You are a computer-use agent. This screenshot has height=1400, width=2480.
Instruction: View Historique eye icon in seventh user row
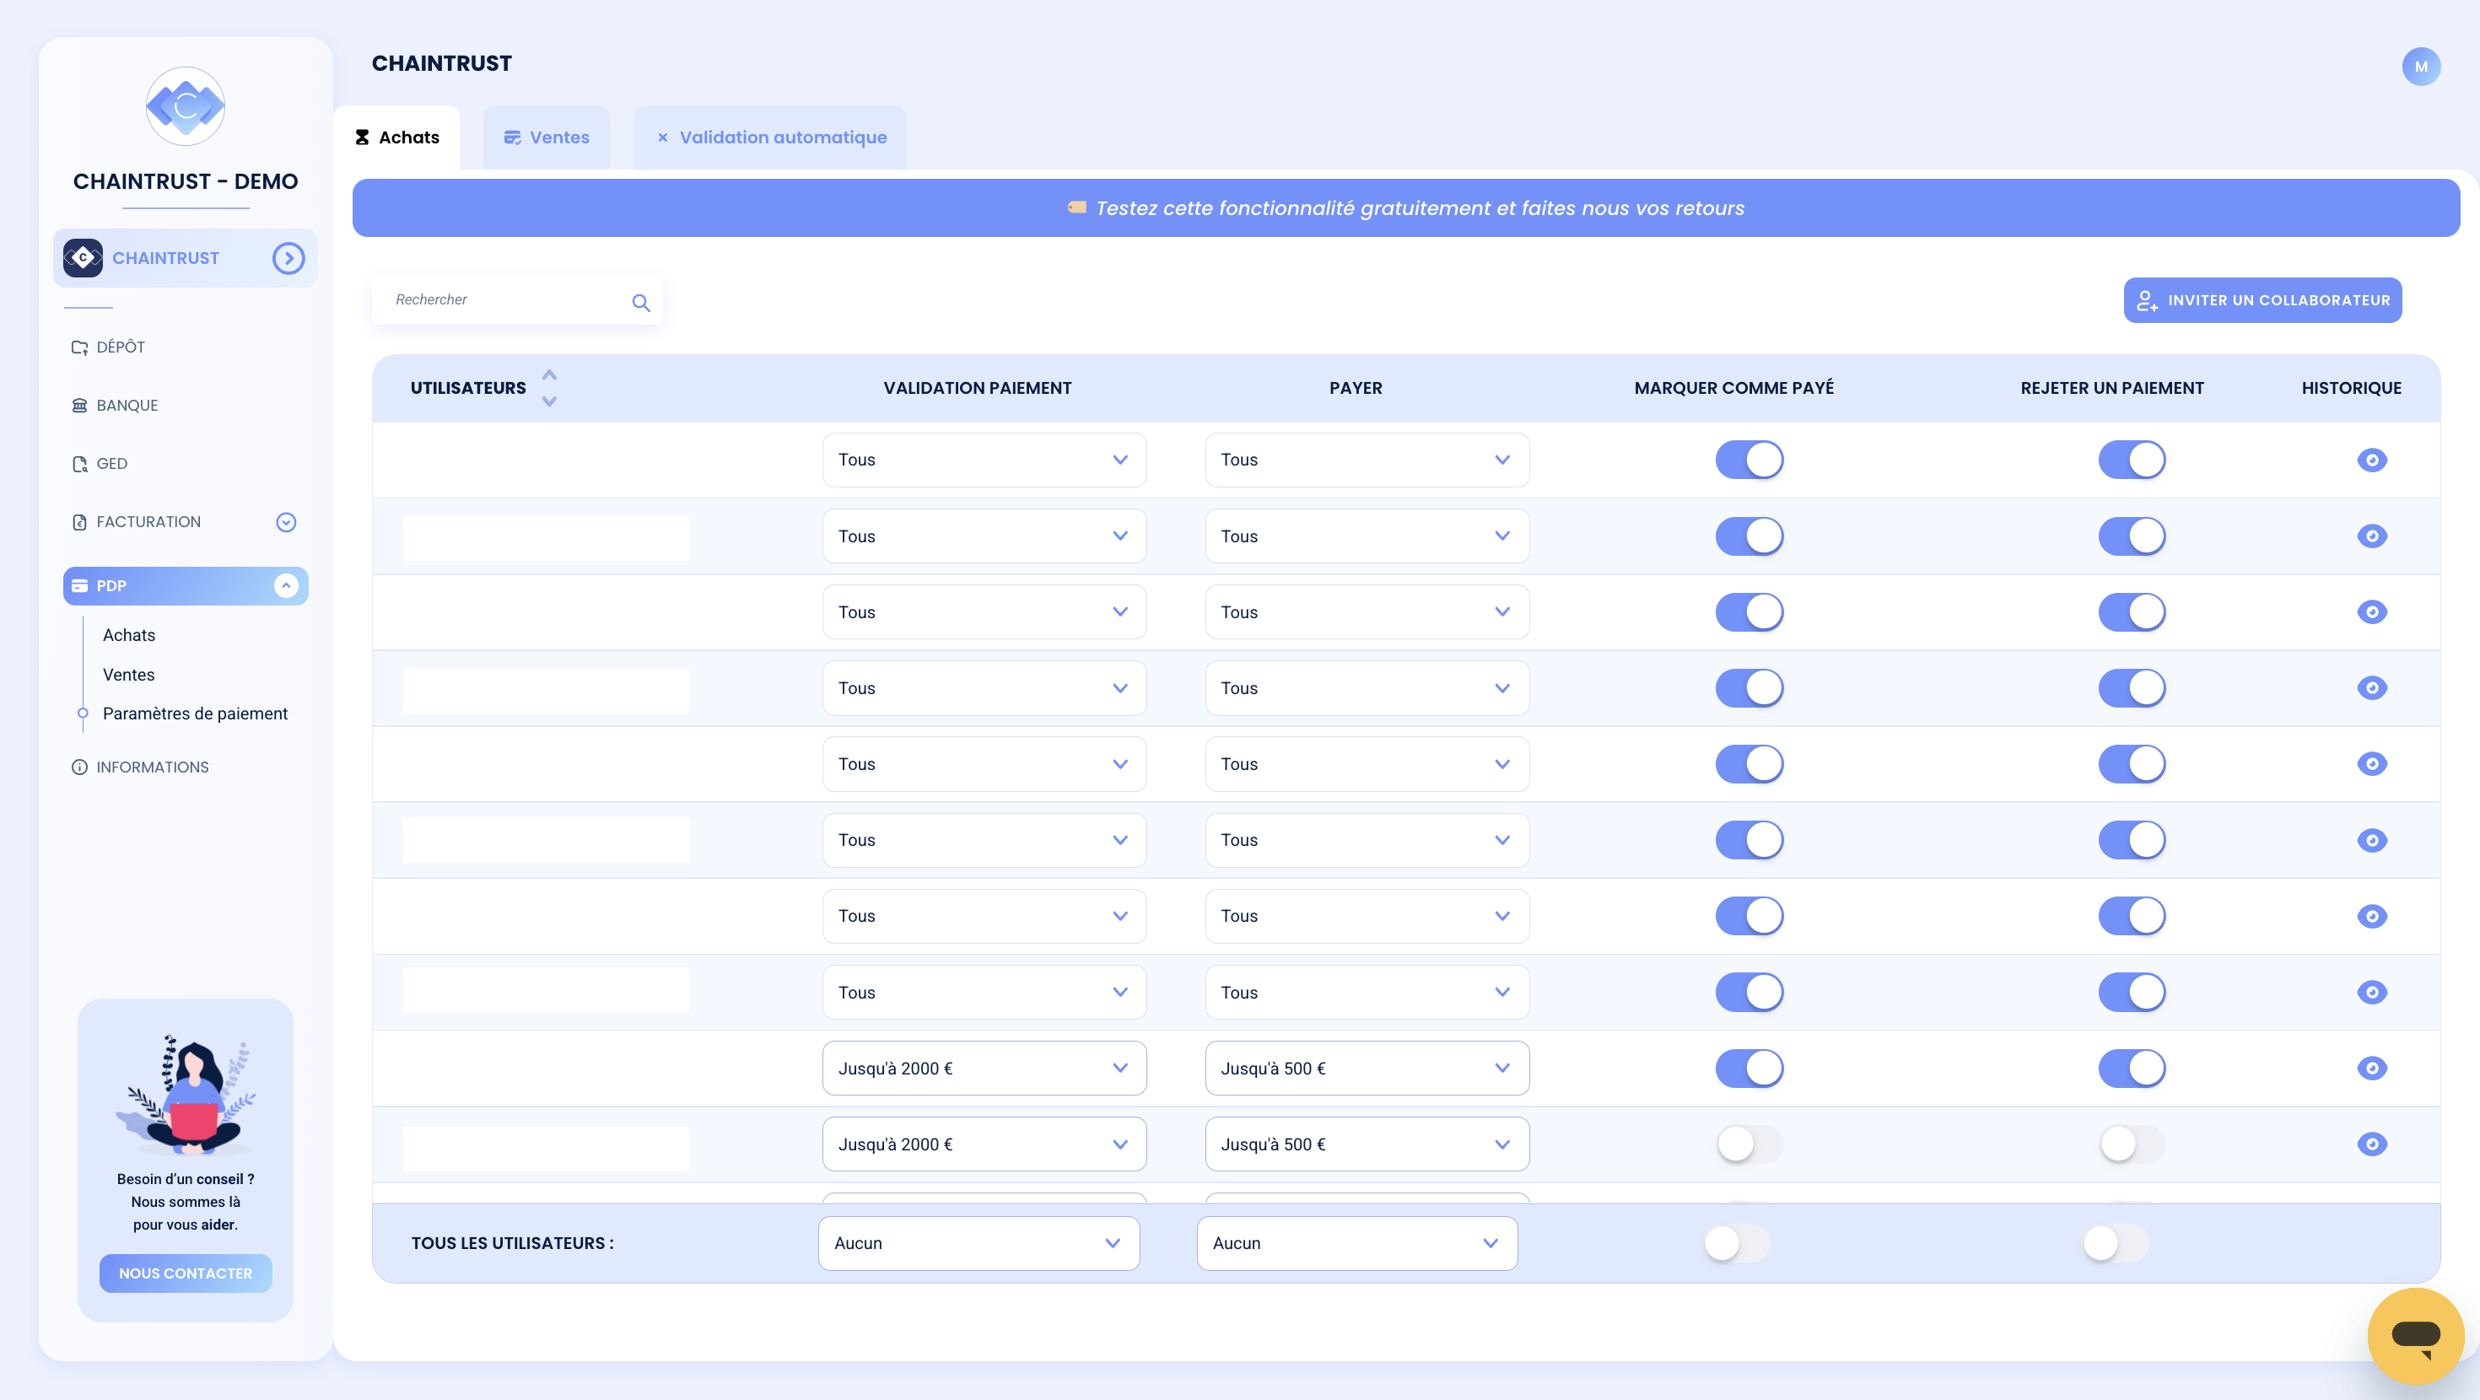click(x=2371, y=917)
